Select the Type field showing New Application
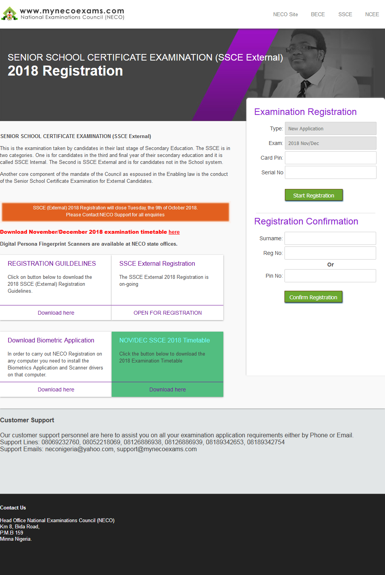The image size is (385, 575). [x=330, y=128]
